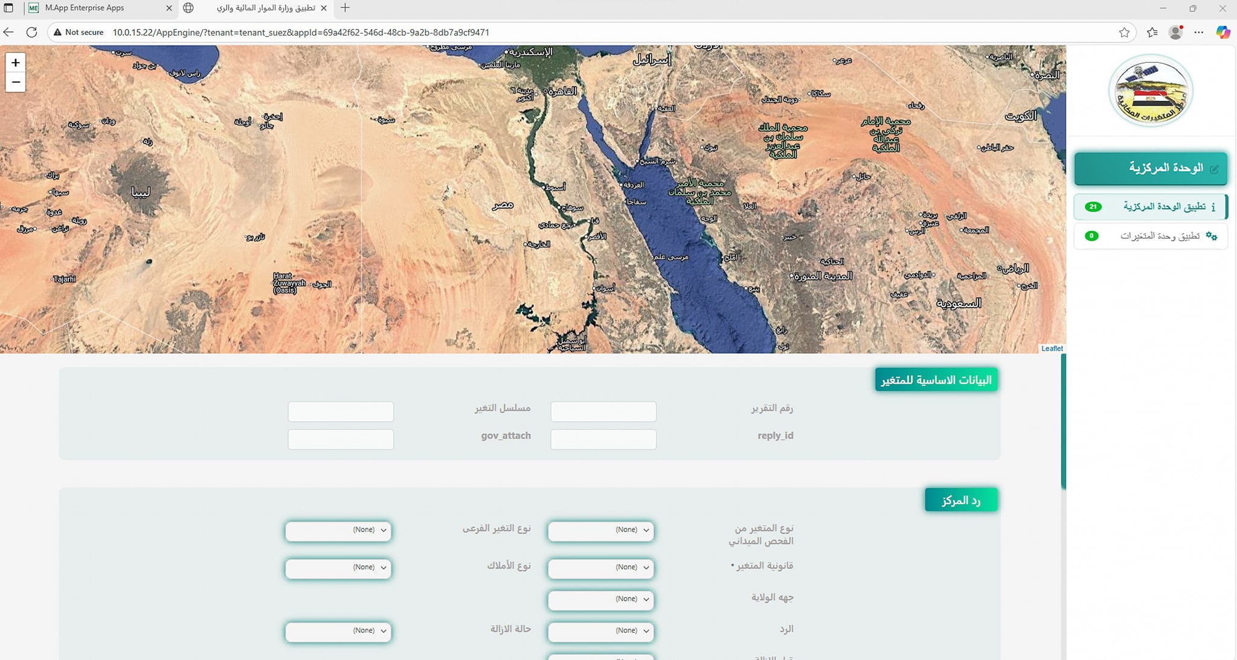
Task: Open the browser Copilot icon
Action: click(x=1223, y=33)
